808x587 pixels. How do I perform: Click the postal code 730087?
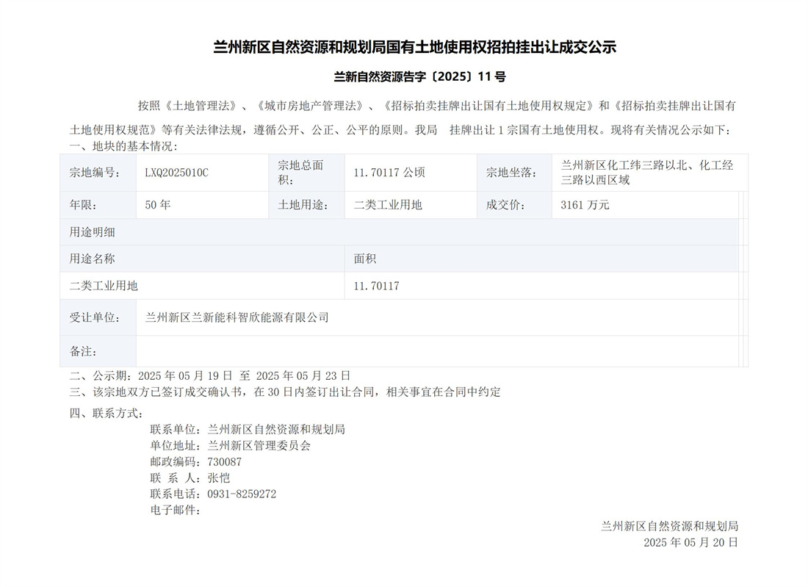pos(224,462)
